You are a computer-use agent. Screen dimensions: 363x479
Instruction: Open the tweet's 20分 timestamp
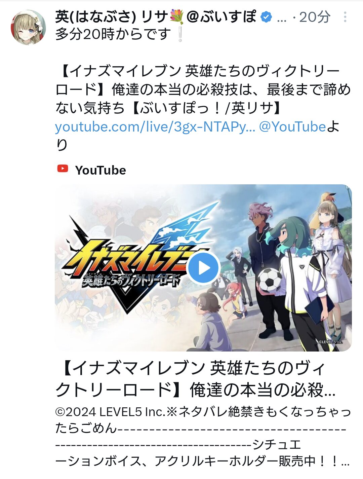(315, 17)
